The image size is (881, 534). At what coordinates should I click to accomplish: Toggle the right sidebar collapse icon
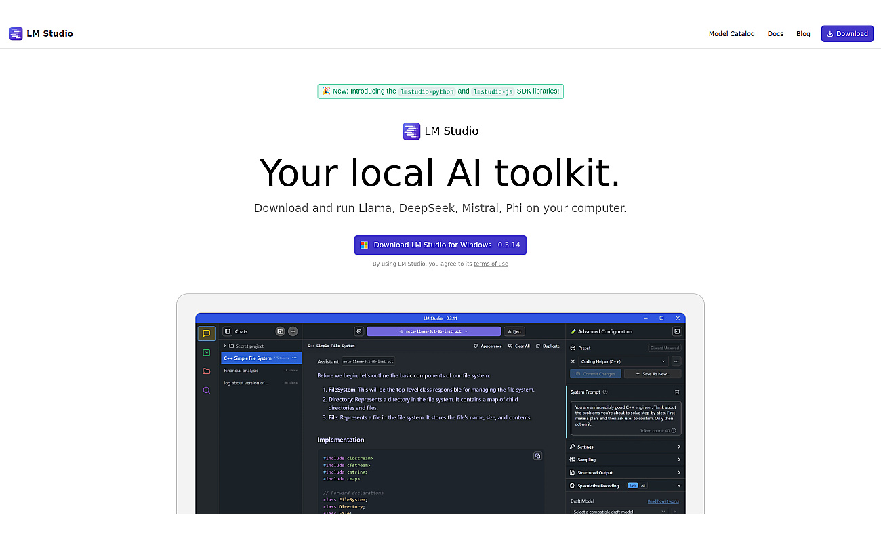tap(676, 331)
